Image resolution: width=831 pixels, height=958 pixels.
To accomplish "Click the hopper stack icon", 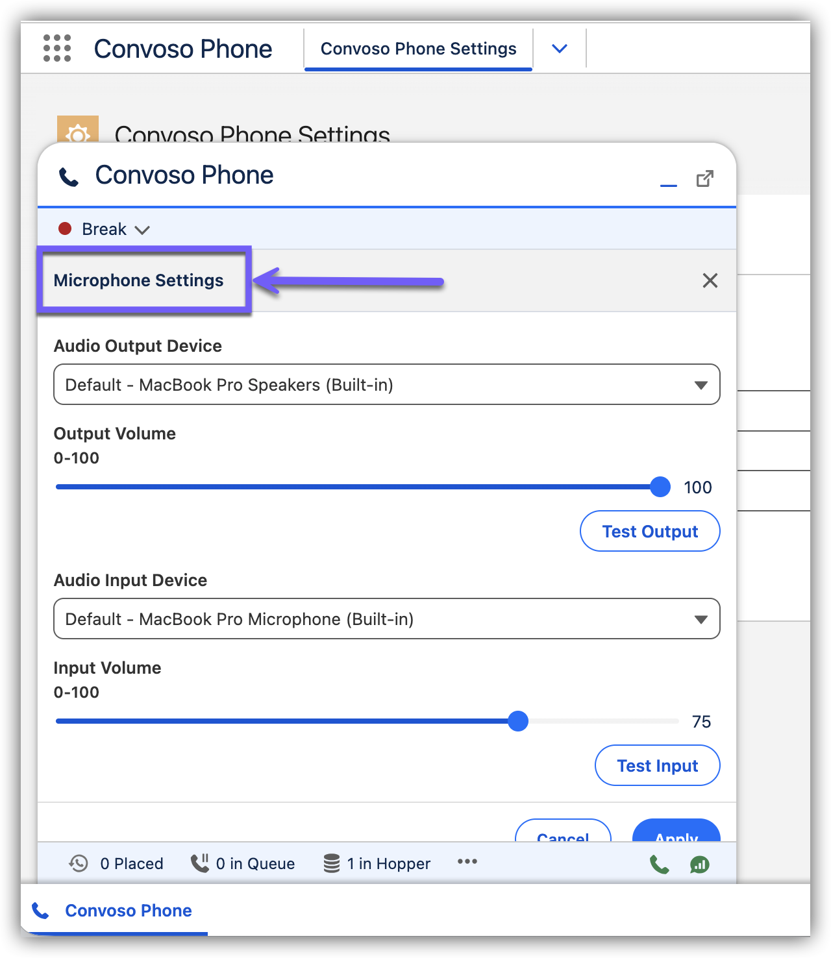I will [332, 863].
